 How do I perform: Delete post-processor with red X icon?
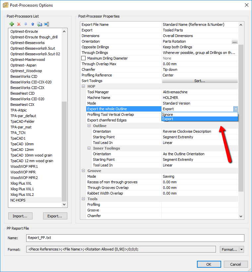tap(19, 24)
